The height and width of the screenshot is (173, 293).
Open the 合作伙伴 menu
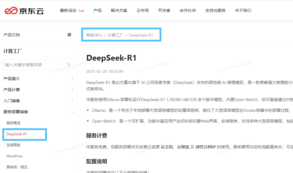coord(188,11)
